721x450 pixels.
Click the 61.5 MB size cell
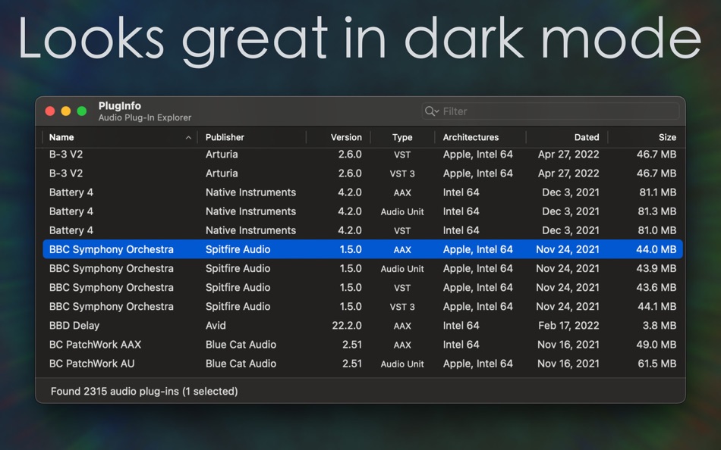tap(656, 364)
